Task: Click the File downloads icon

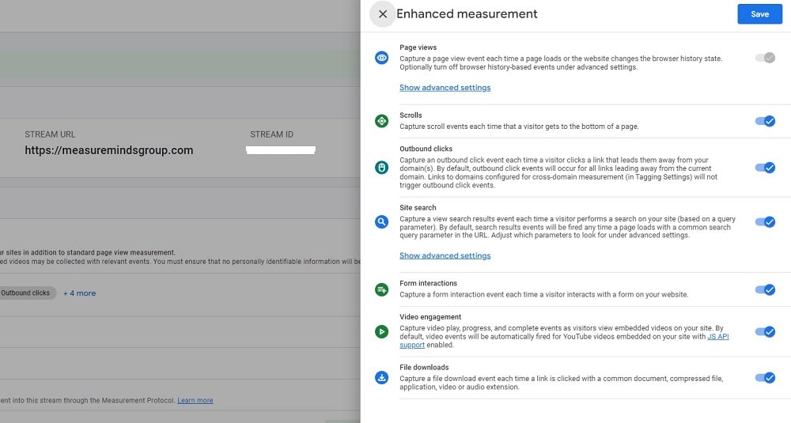Action: 382,377
